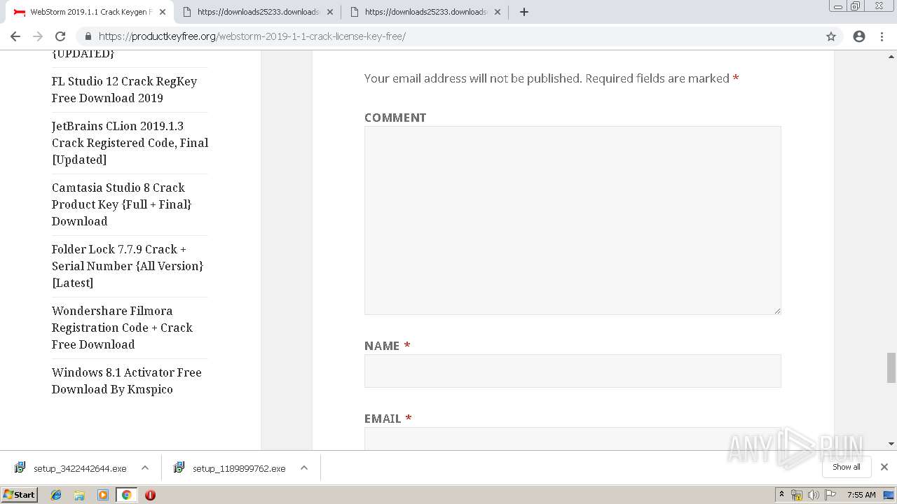Open the Action Center flag icon
The height and width of the screenshot is (504, 897).
click(x=830, y=495)
